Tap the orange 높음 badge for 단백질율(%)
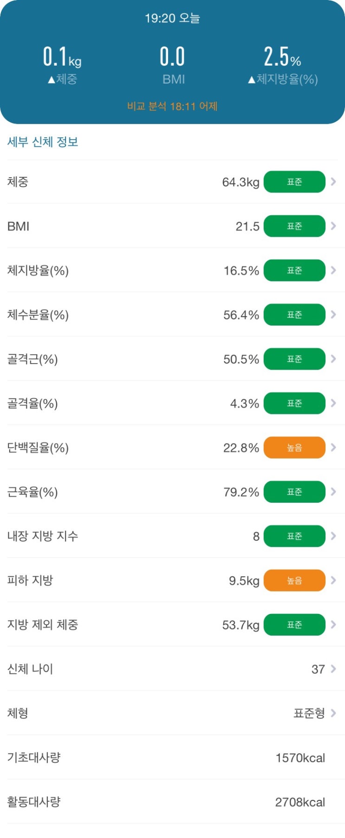This screenshot has width=345, height=838. [x=294, y=447]
